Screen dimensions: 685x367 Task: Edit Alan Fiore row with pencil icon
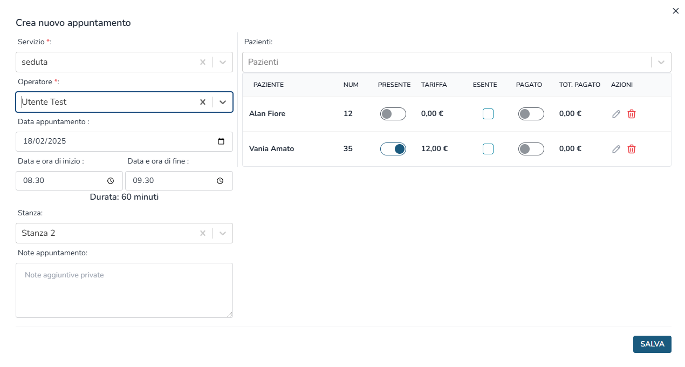click(616, 114)
